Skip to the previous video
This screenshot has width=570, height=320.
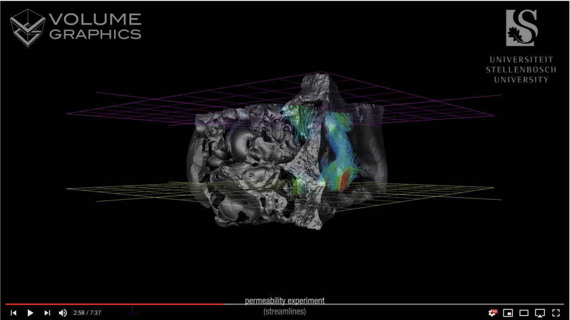click(13, 313)
